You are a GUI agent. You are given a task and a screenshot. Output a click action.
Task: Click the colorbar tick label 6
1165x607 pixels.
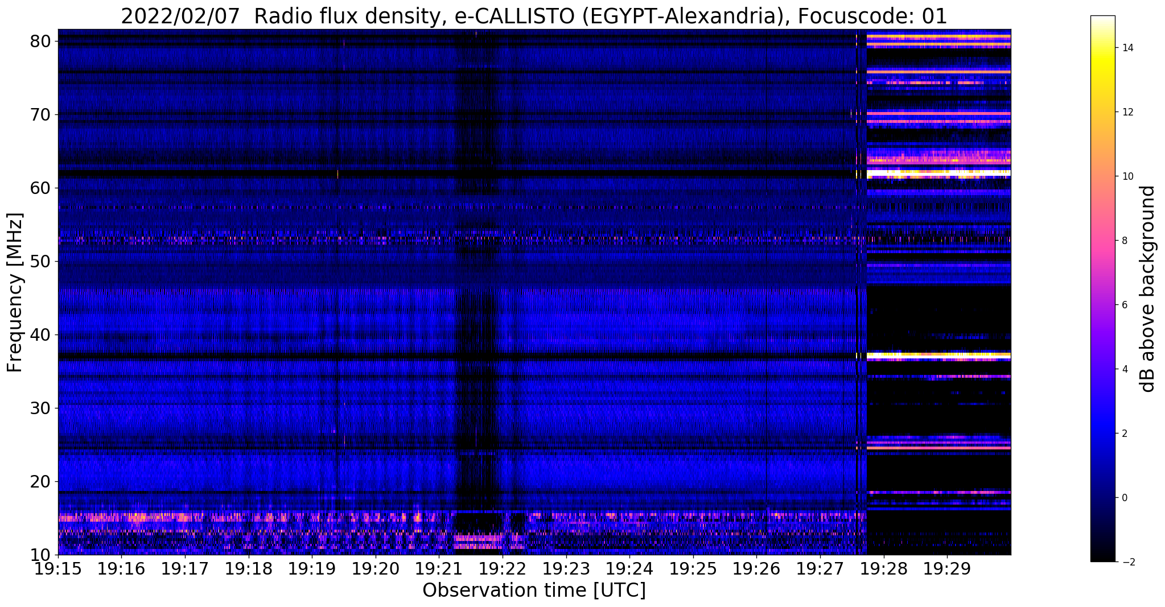click(1124, 305)
